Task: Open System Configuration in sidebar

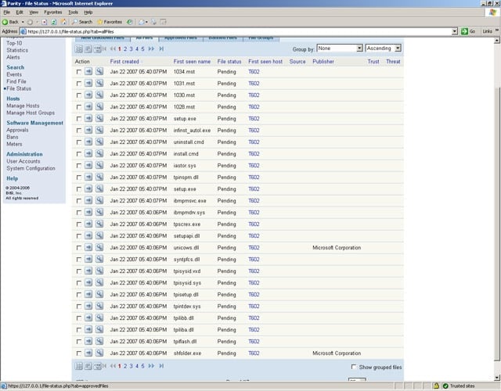Action: pos(31,168)
